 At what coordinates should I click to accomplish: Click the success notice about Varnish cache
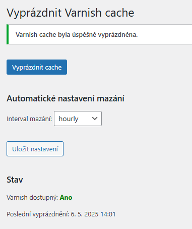(x=99, y=34)
